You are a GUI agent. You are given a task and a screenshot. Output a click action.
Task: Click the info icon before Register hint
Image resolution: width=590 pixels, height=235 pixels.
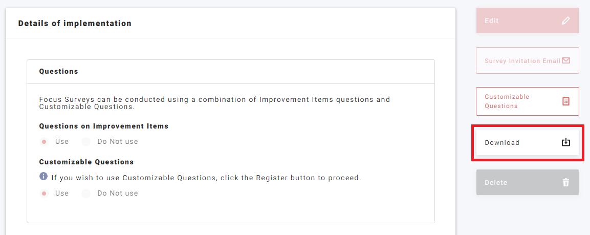tap(43, 177)
